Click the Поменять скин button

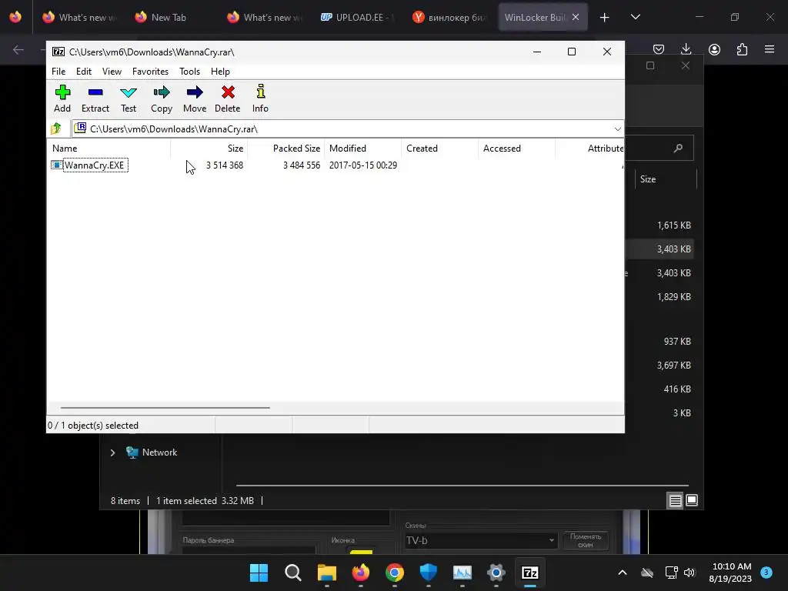(x=586, y=541)
